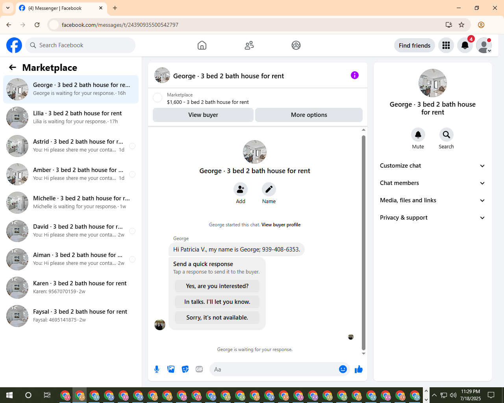Viewport: 504px width, 403px height.
Task: Open emoji picker in message box
Action: pos(343,369)
